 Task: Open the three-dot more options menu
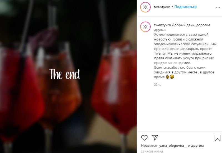pyautogui.click(x=218, y=7)
